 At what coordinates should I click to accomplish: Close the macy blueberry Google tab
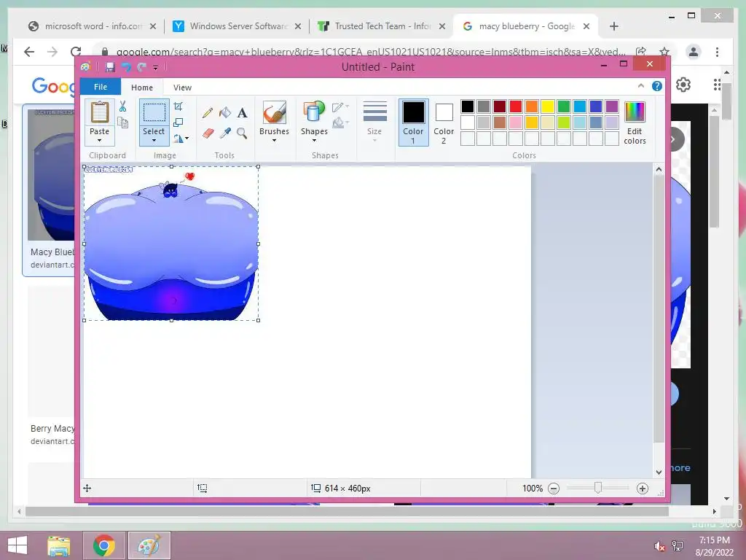(586, 26)
